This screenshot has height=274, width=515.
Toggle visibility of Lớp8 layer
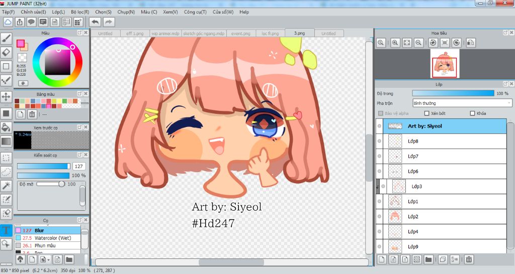[x=379, y=141]
